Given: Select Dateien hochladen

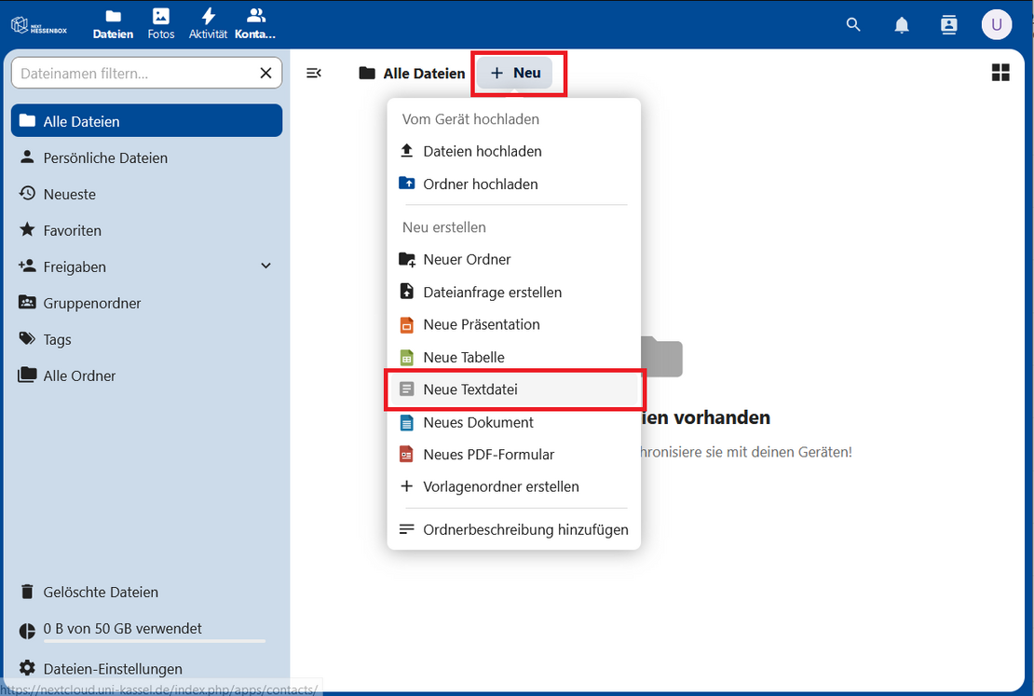Looking at the screenshot, I should 482,151.
